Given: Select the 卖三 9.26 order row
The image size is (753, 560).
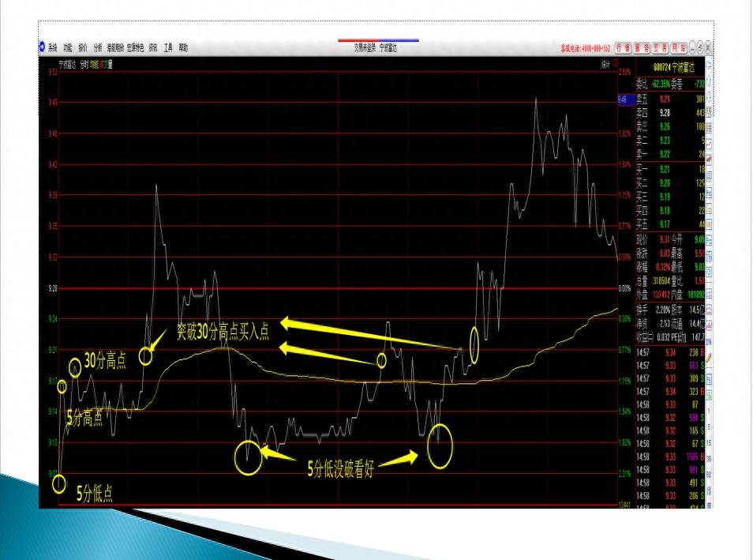Looking at the screenshot, I should [x=670, y=127].
